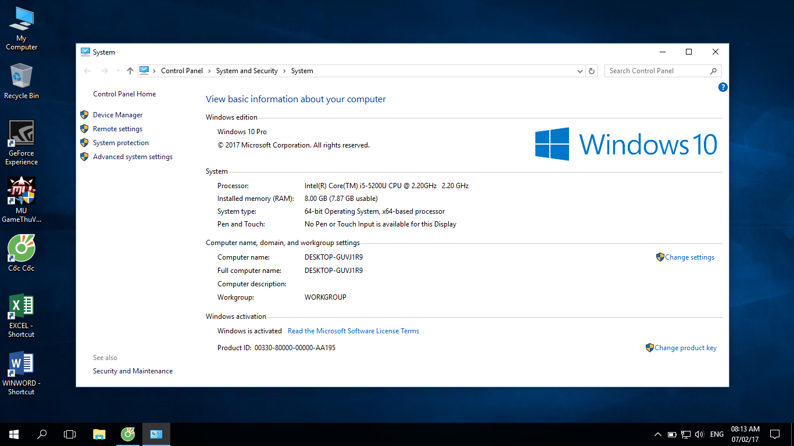
Task: Open Advanced system settings
Action: [x=133, y=157]
